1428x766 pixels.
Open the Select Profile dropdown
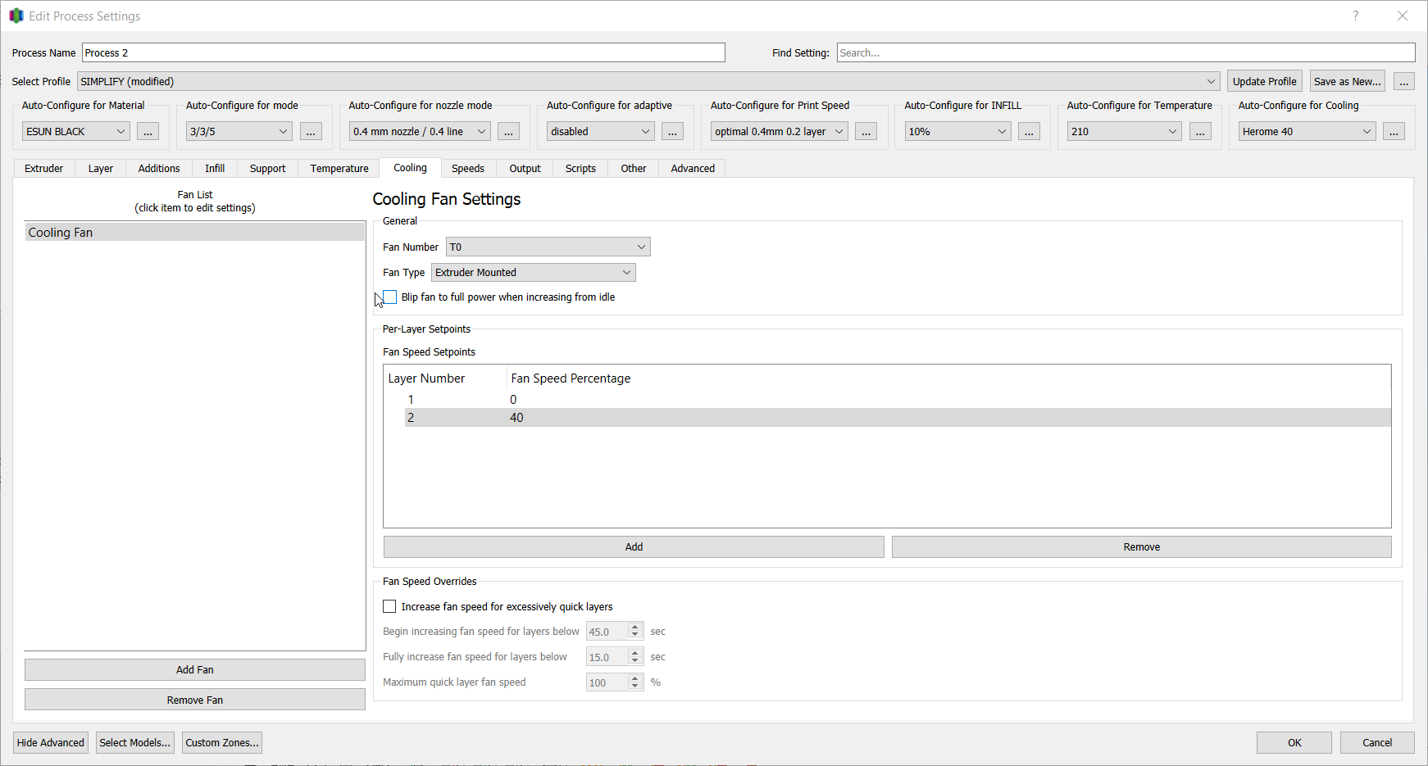(648, 81)
